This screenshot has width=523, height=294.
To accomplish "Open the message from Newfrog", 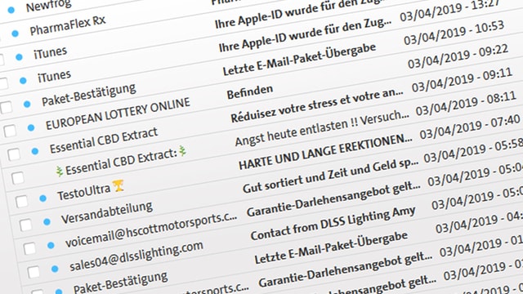I will coord(49,6).
